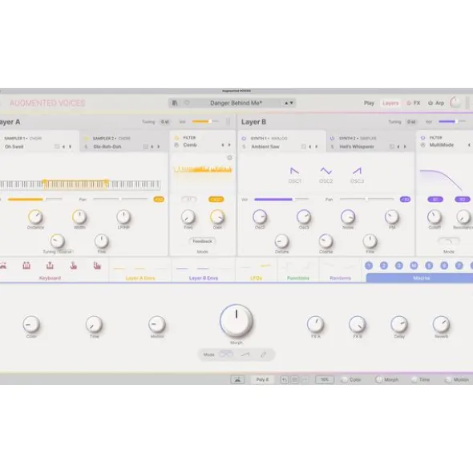473x474 pixels.
Task: Choose the pencil morph mode icon
Action: click(x=263, y=354)
